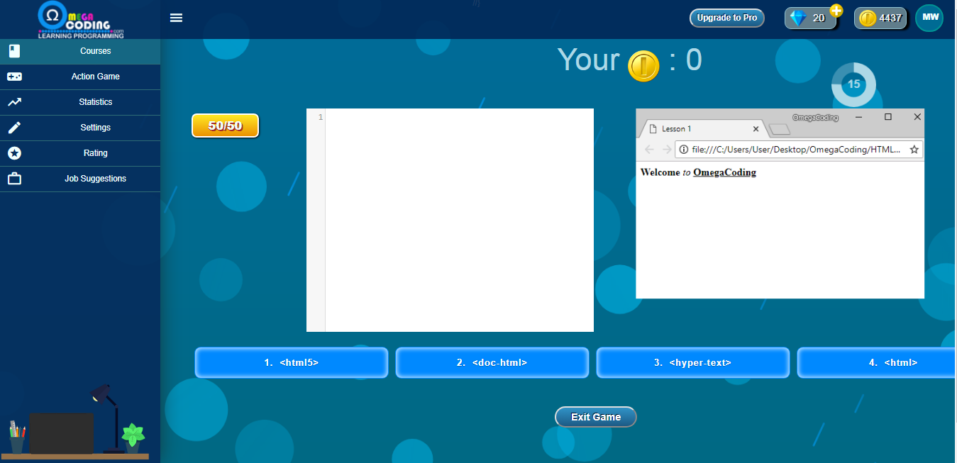Click the Job Suggestions briefcase icon
The width and height of the screenshot is (957, 463).
[14, 179]
